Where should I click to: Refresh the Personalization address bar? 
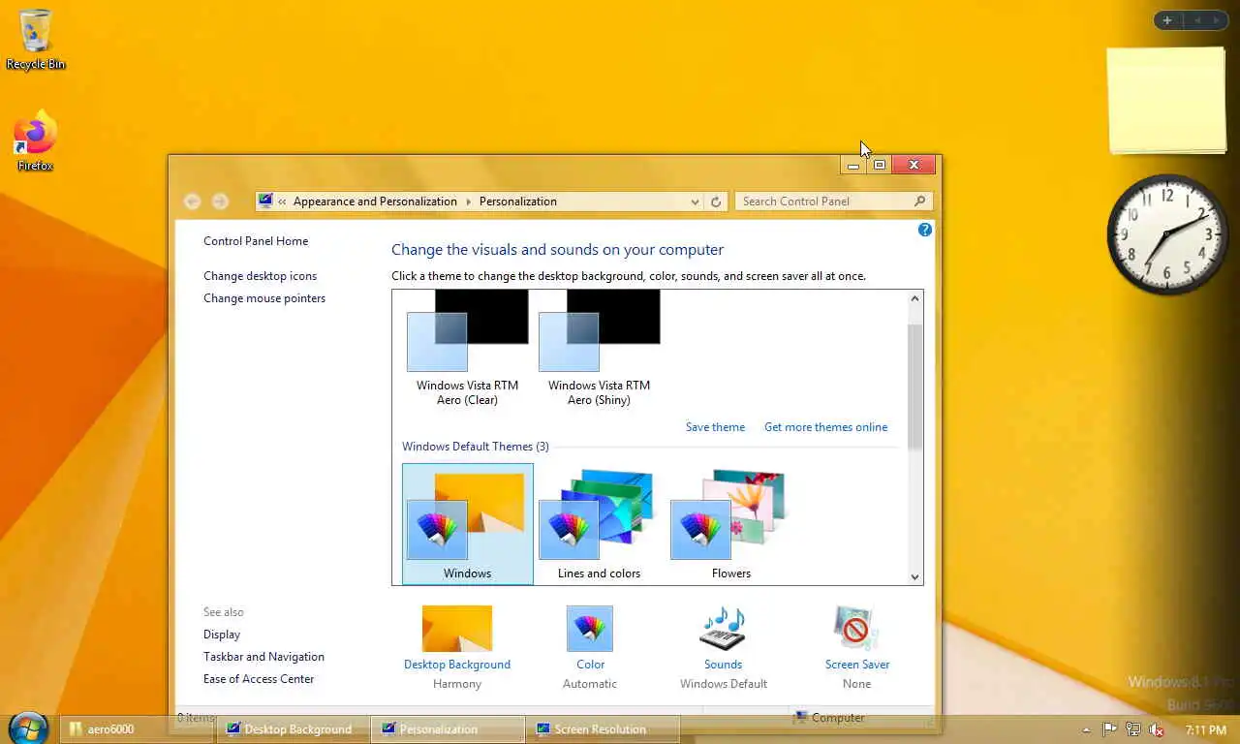(x=716, y=201)
